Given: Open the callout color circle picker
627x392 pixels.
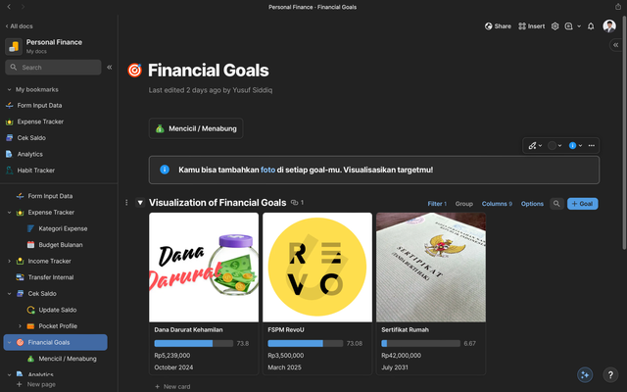Looking at the screenshot, I should 555,146.
